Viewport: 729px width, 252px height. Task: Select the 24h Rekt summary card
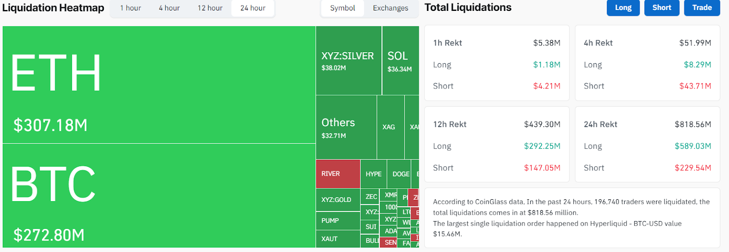pyautogui.click(x=647, y=144)
